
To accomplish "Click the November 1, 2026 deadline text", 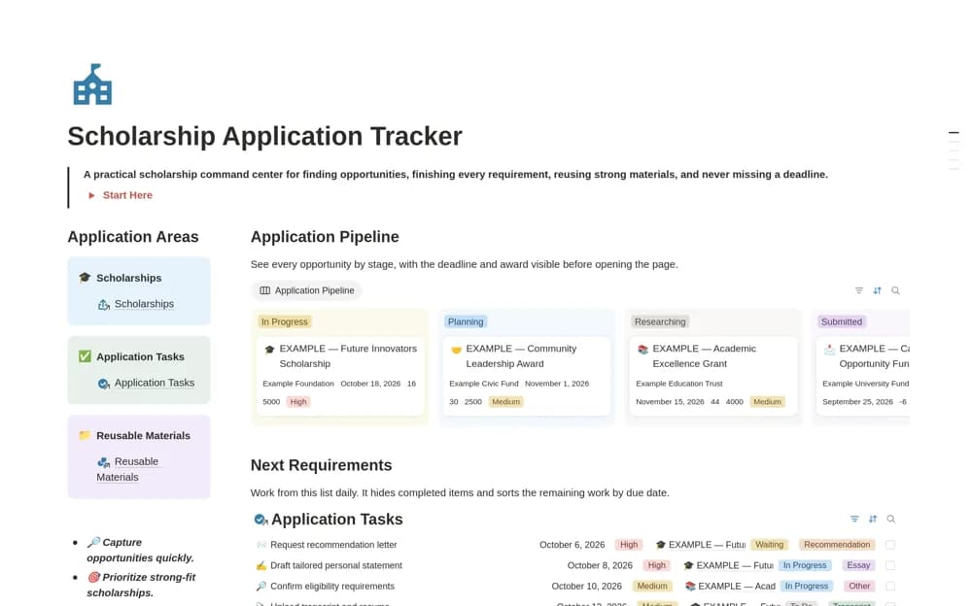I will pyautogui.click(x=557, y=384).
